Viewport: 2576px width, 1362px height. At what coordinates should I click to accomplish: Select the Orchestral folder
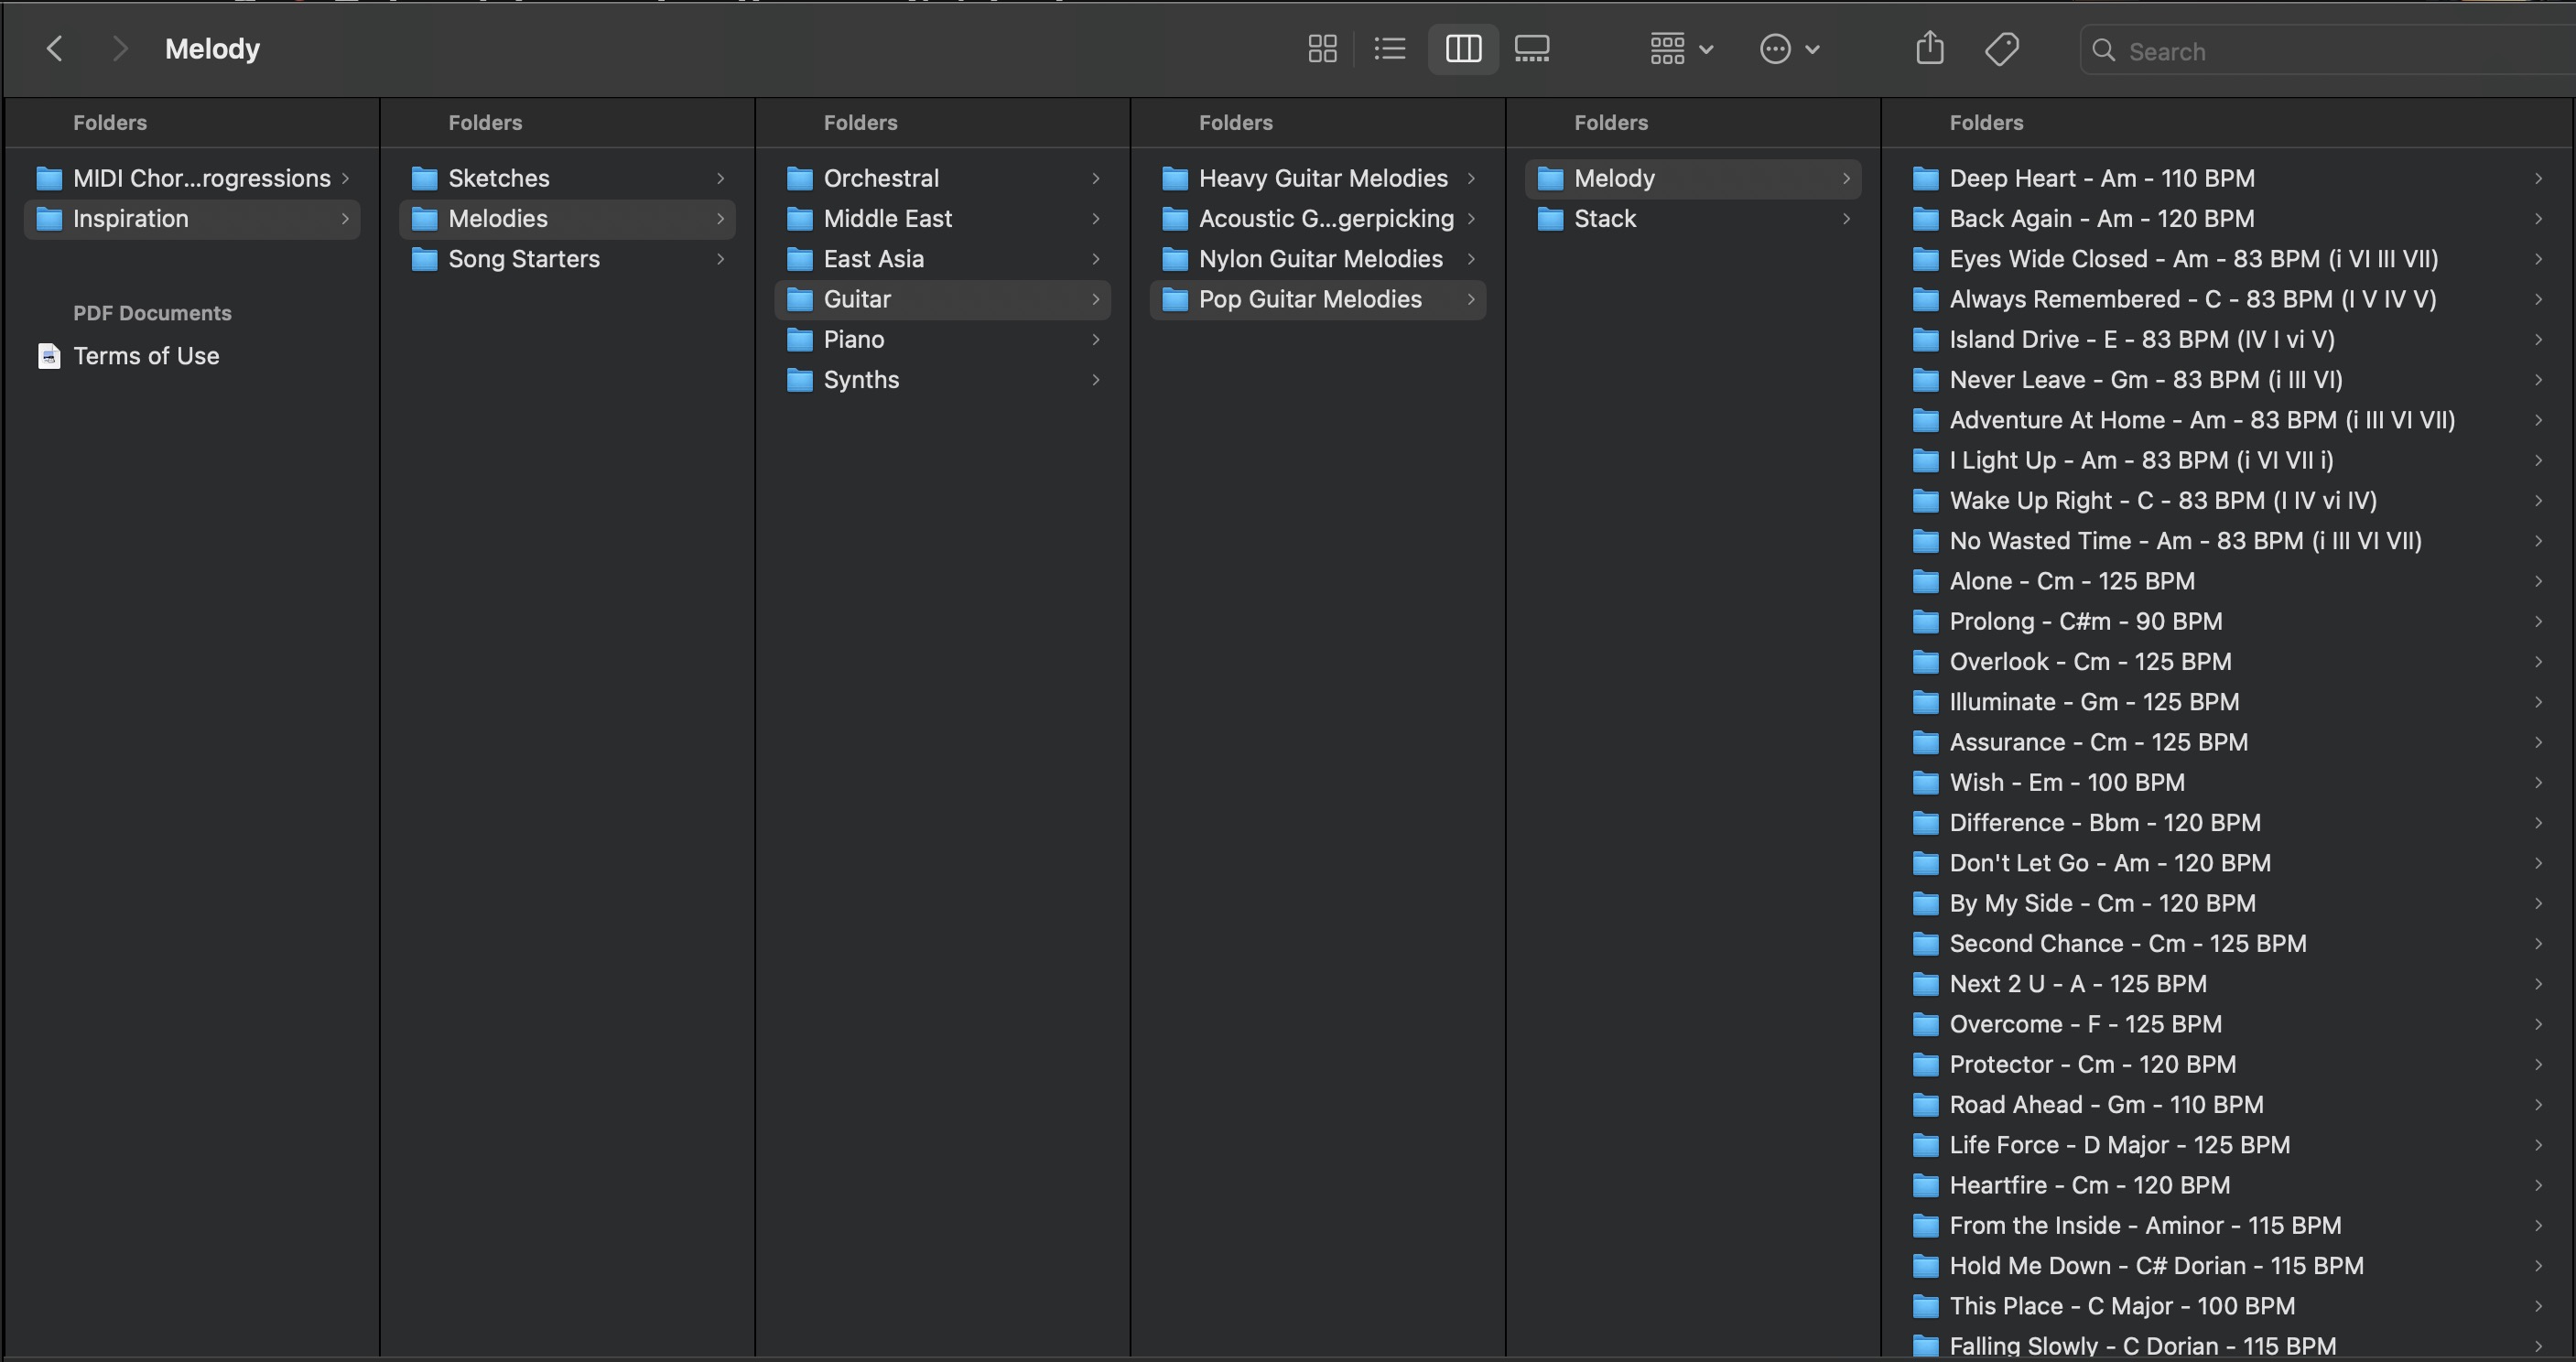(880, 178)
